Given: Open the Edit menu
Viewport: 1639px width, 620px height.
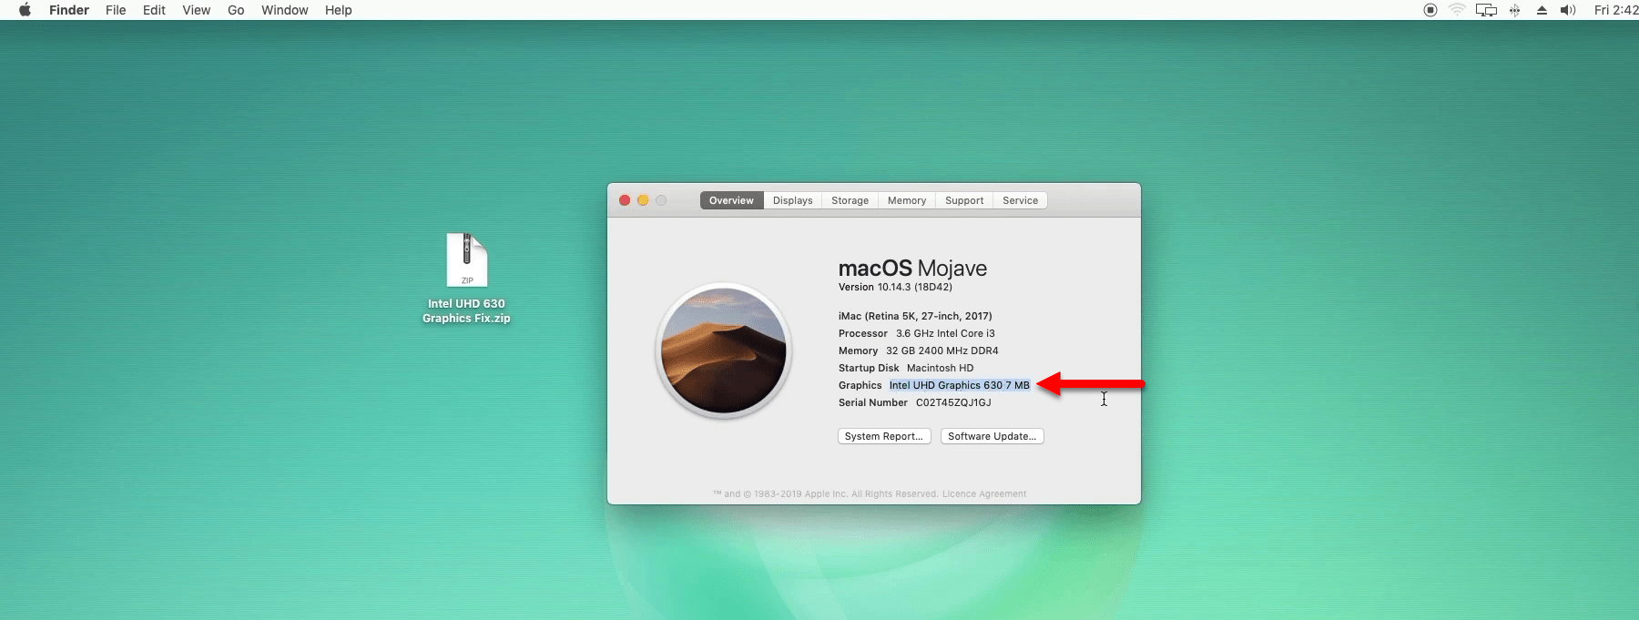Looking at the screenshot, I should click(x=154, y=10).
